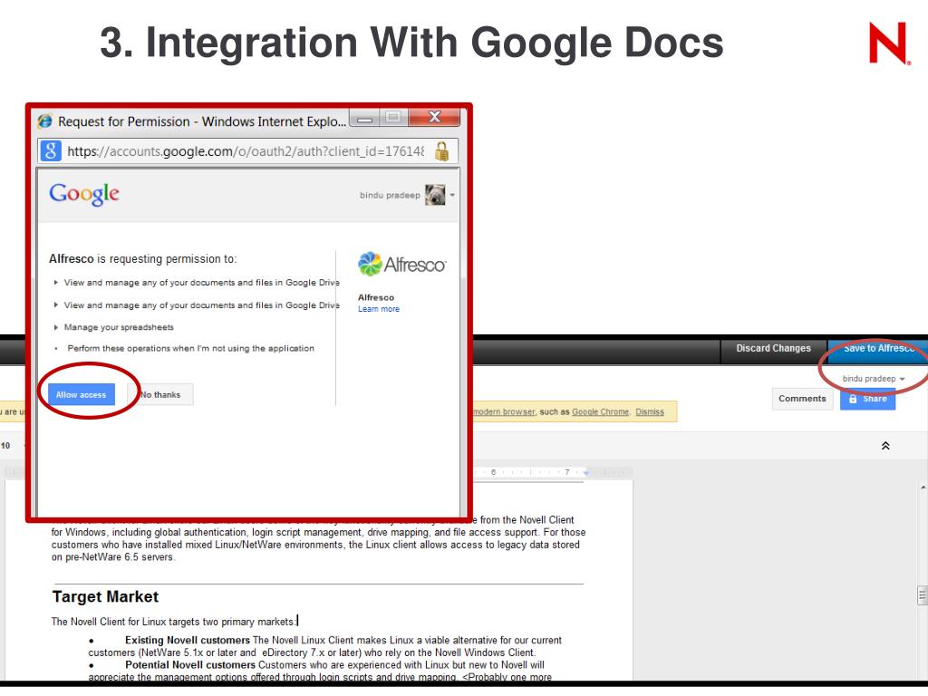Click the No thanks button
The image size is (928, 696).
point(160,394)
